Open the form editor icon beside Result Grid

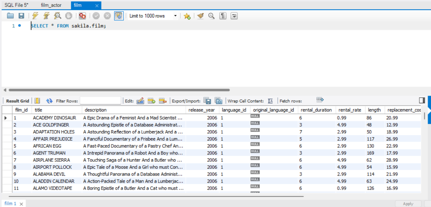[x=37, y=101]
